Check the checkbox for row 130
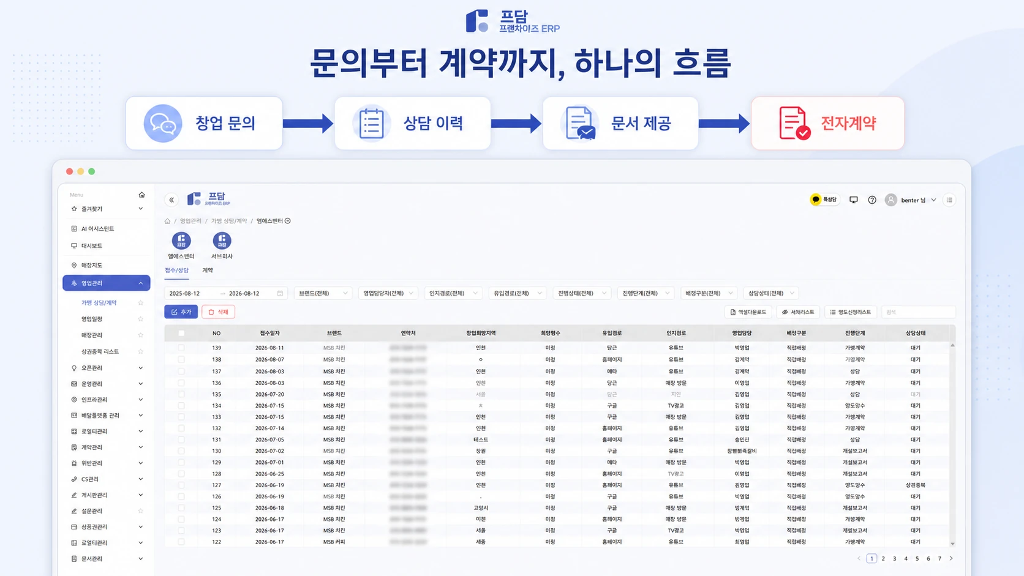Image resolution: width=1024 pixels, height=576 pixels. pyautogui.click(x=181, y=451)
